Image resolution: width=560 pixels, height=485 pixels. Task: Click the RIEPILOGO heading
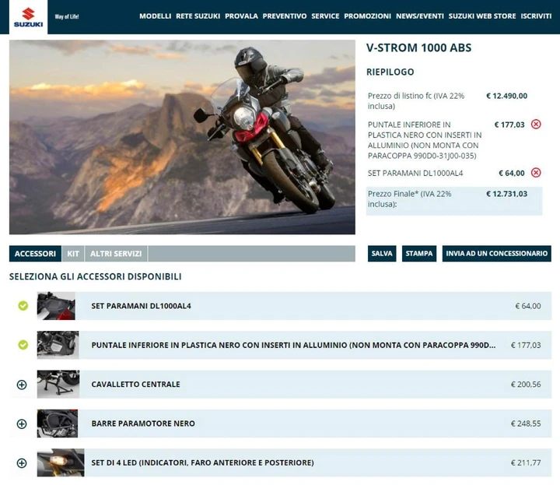[390, 72]
